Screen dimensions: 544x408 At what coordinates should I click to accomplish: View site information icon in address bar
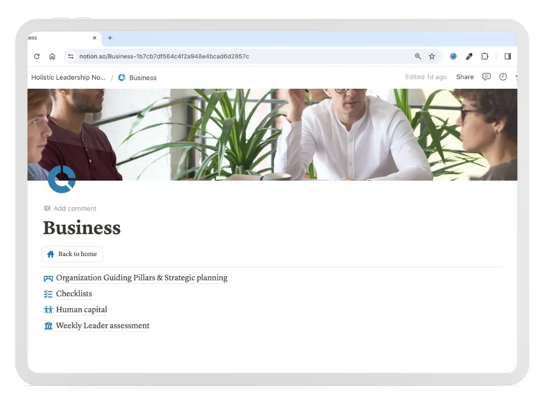(71, 56)
